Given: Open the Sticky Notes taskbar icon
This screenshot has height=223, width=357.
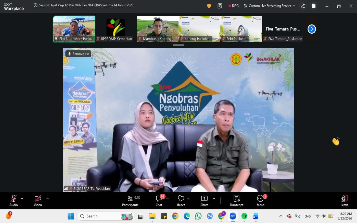Looking at the screenshot, I should click(x=164, y=216).
